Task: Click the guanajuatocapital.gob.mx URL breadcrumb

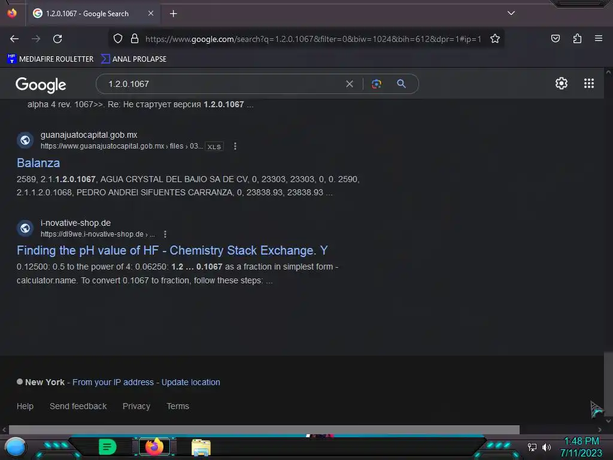Action: (x=122, y=146)
